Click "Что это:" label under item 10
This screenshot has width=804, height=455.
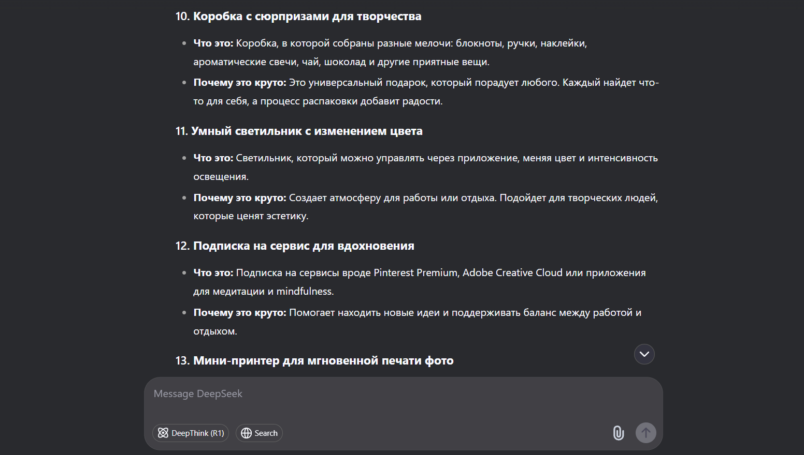point(213,43)
